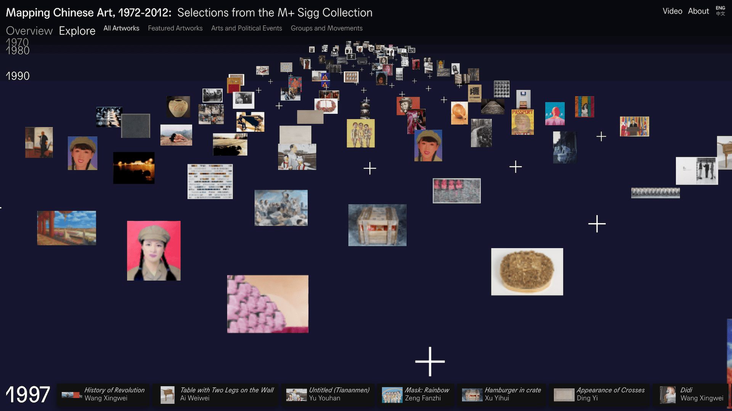Open the About page
The height and width of the screenshot is (411, 732).
tap(698, 11)
